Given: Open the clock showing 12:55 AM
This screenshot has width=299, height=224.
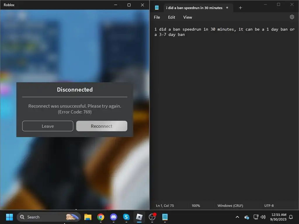Looking at the screenshot, I should [278, 217].
